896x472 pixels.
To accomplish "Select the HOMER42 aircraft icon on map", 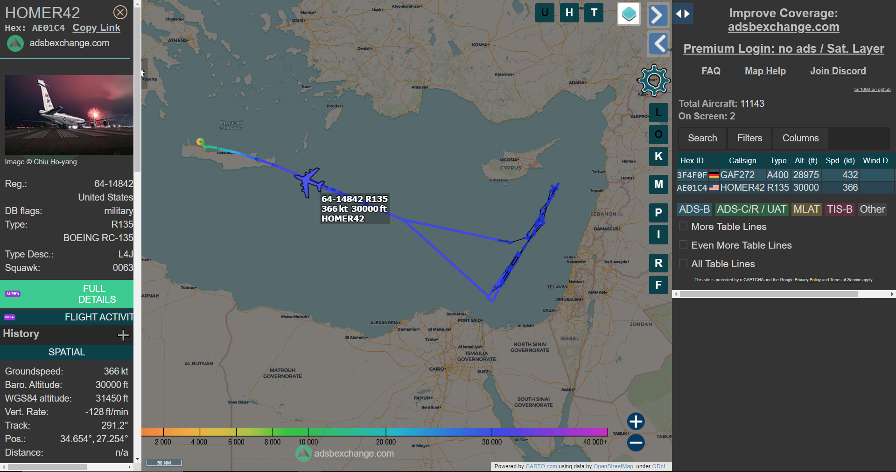I will (308, 181).
